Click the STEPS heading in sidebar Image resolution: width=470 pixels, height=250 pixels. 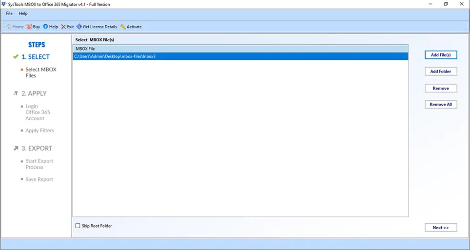(37, 45)
